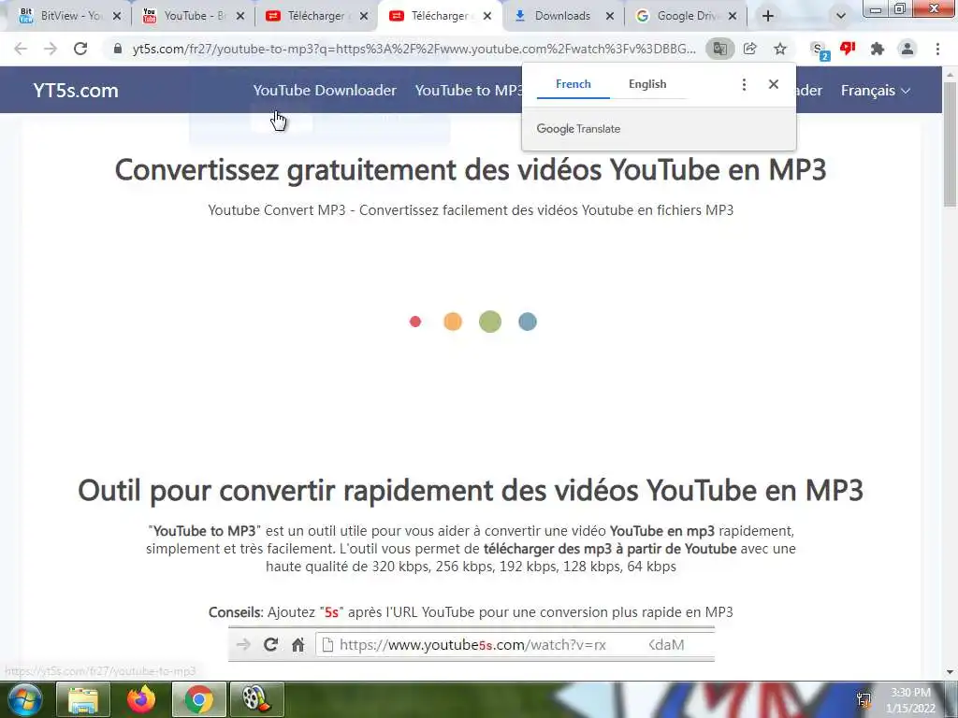This screenshot has height=718, width=958.
Task: Click the share page icon
Action: point(750,49)
